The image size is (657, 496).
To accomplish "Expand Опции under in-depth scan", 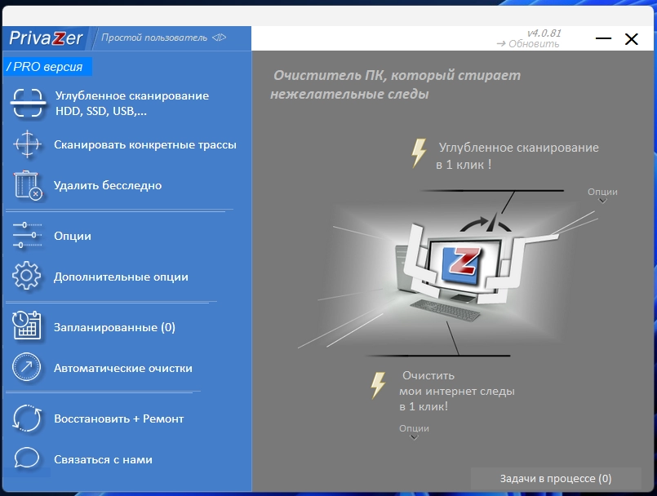I will coord(602,195).
